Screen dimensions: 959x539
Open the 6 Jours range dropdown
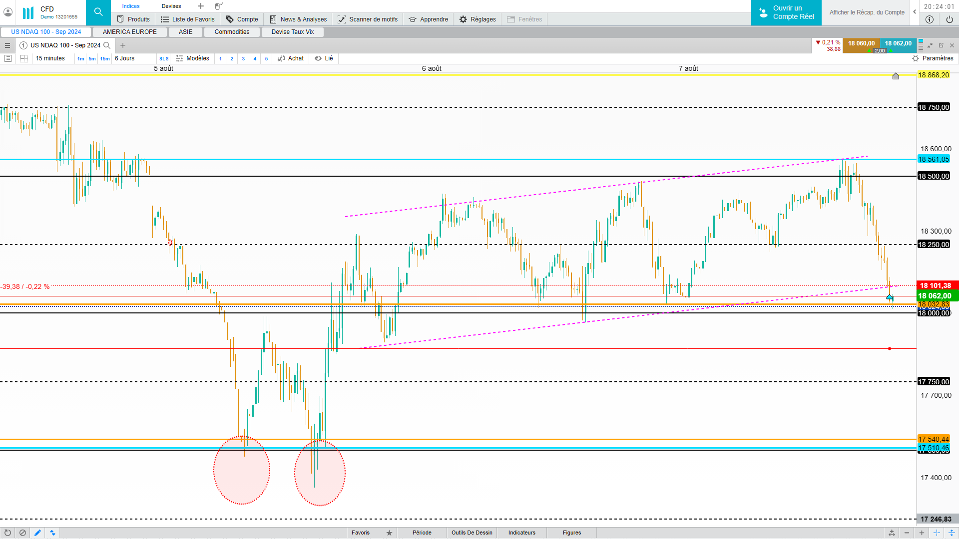click(x=125, y=58)
